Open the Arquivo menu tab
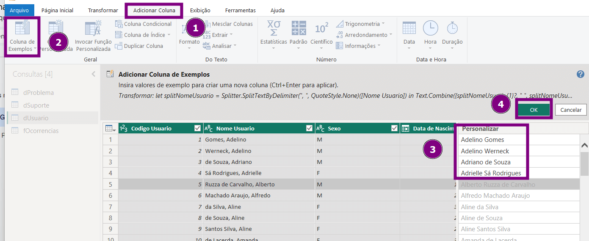The height and width of the screenshot is (241, 589). (x=19, y=10)
